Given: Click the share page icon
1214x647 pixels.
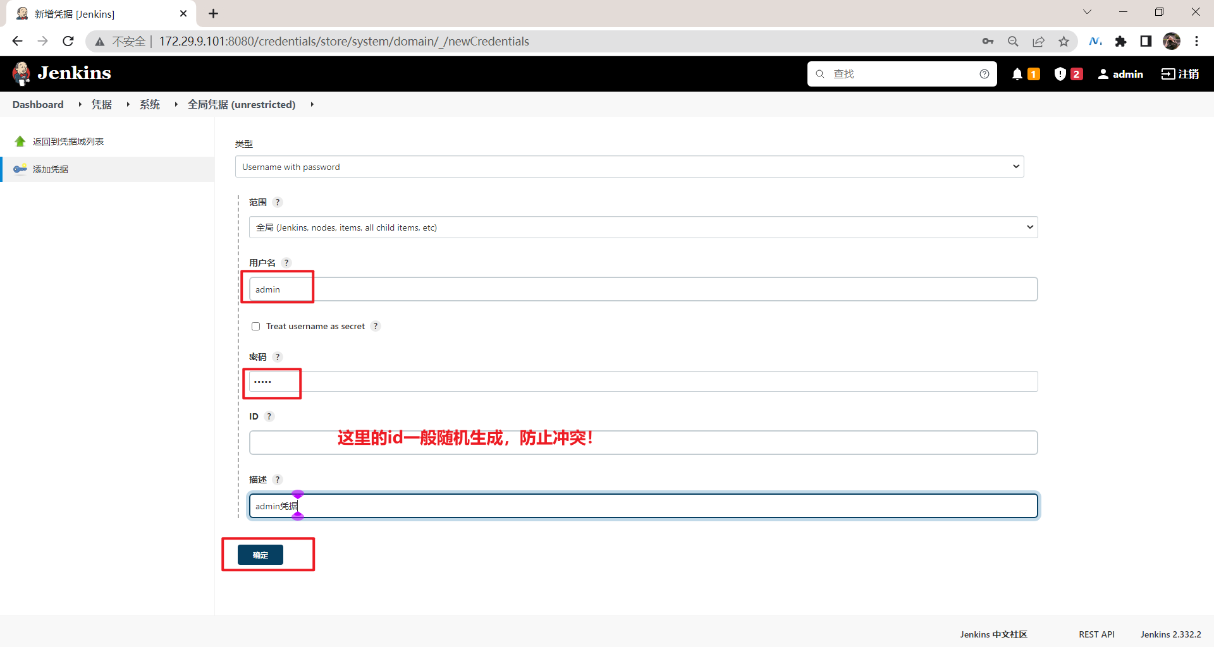Looking at the screenshot, I should [1038, 41].
